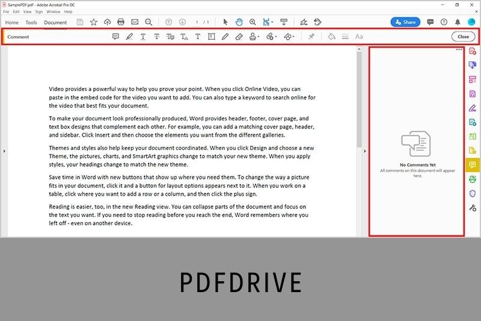
Task: Click the Sign with pen icon
Action: coord(304,22)
